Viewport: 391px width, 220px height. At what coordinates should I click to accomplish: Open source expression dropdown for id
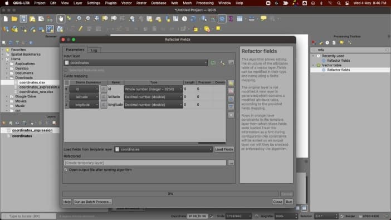[x=84, y=89]
